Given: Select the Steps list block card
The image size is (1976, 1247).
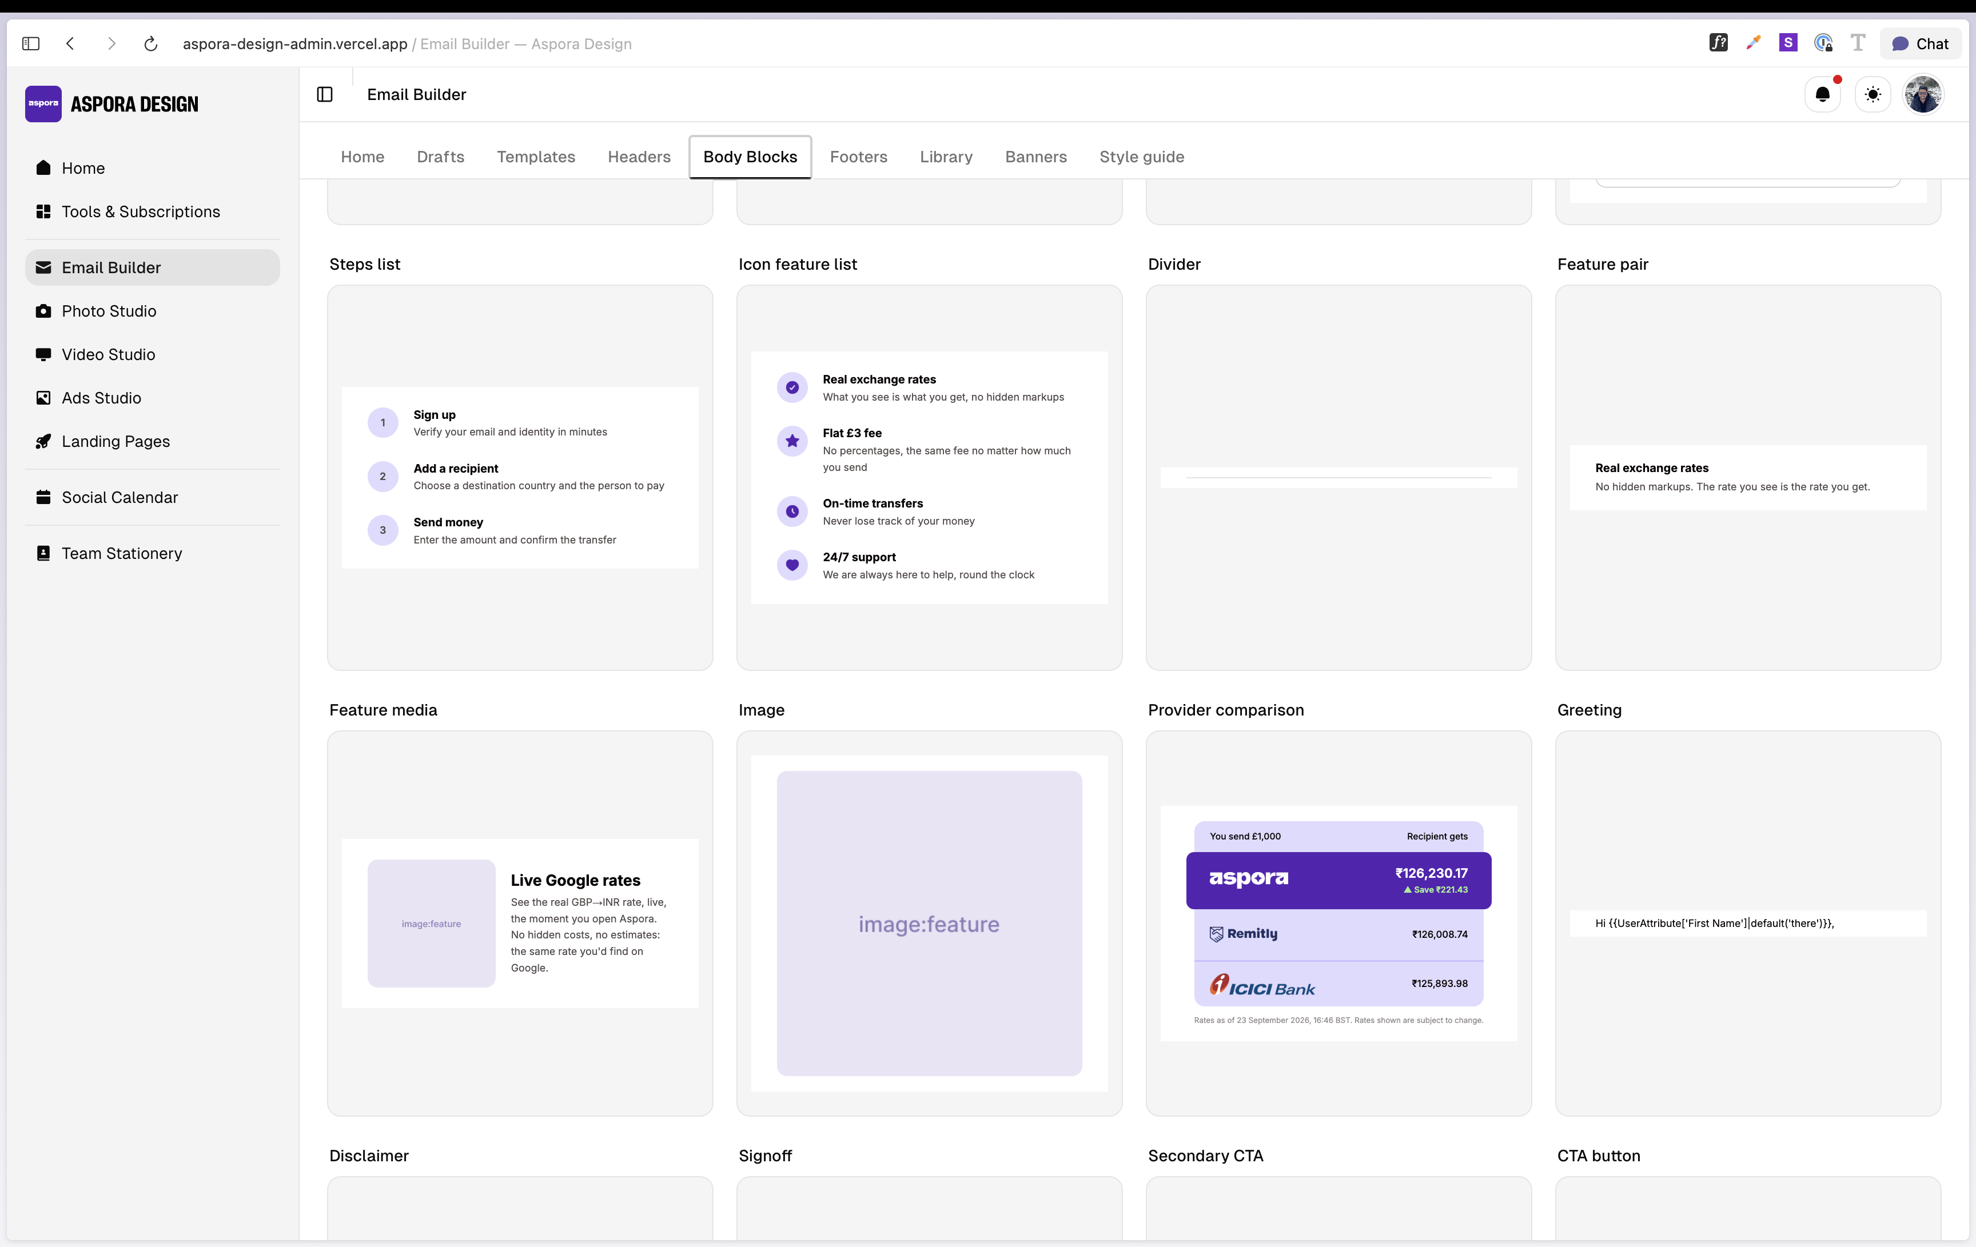Looking at the screenshot, I should 520,477.
